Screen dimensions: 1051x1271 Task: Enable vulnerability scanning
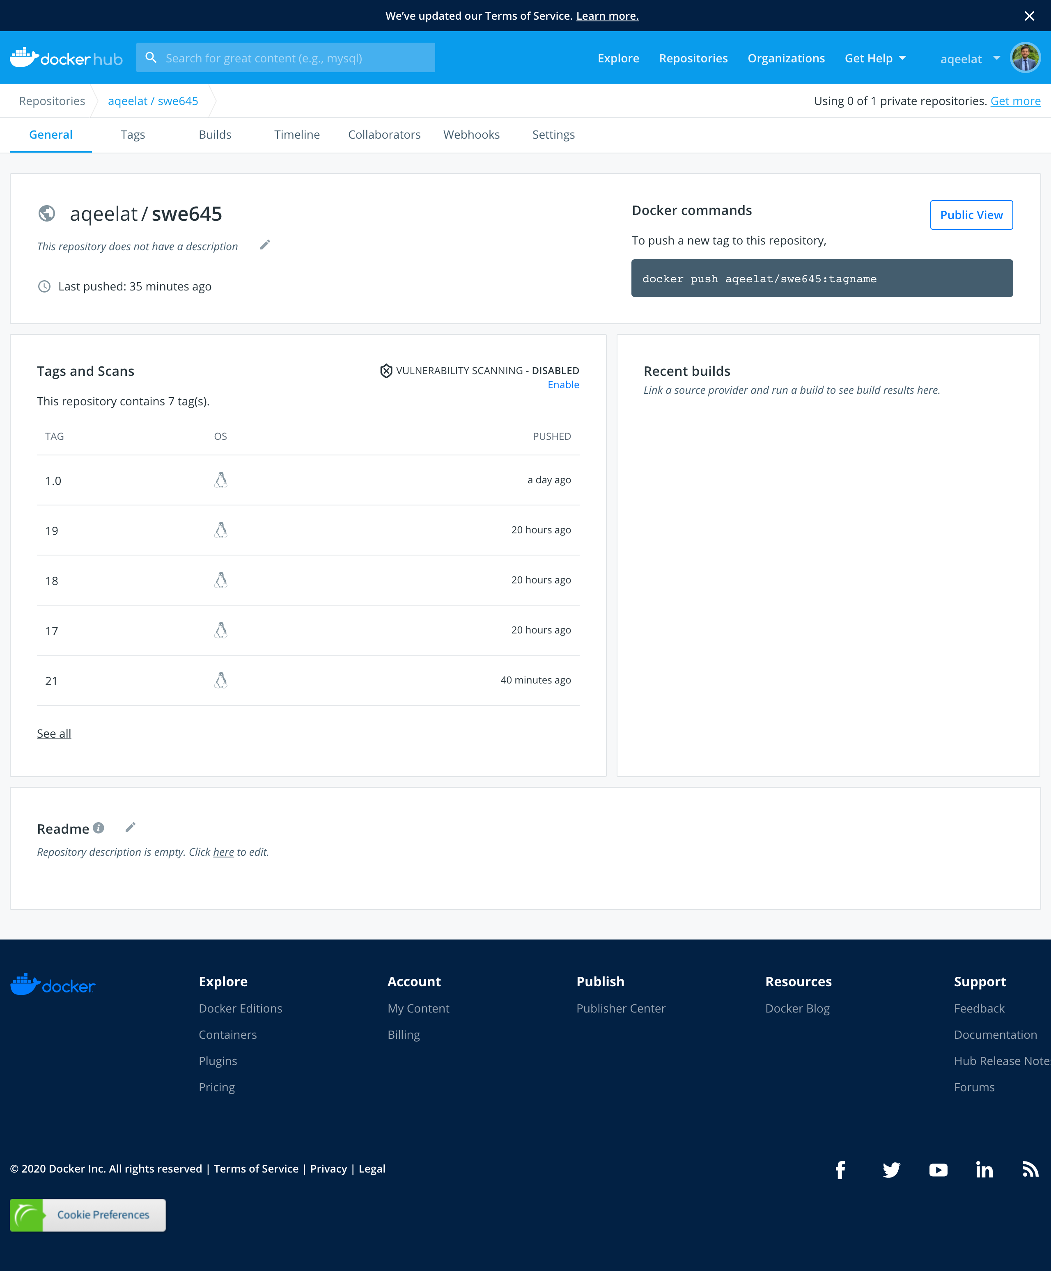point(563,385)
